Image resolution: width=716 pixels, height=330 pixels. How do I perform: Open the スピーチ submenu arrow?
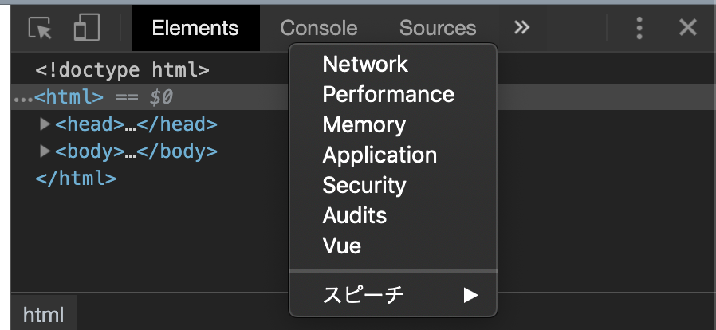tap(470, 295)
